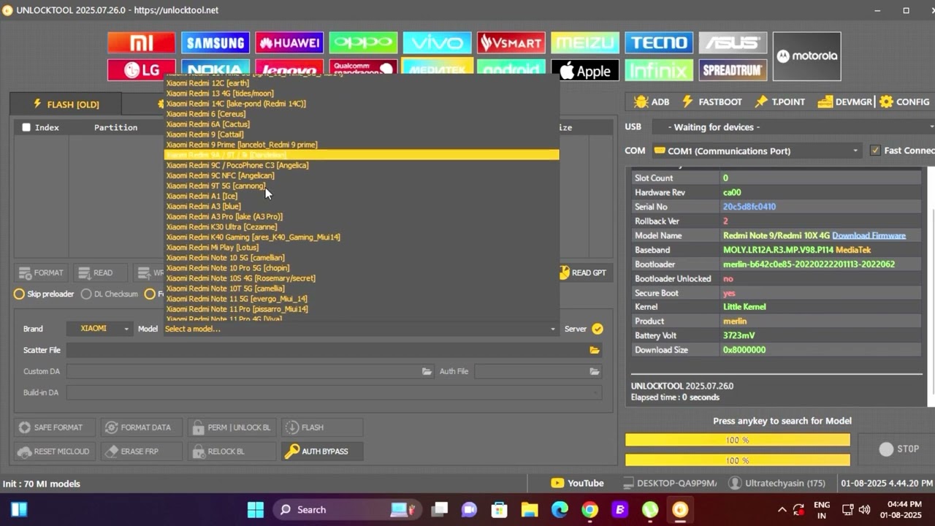Open Google Chrome from the taskbar
Image resolution: width=935 pixels, height=526 pixels.
tap(589, 510)
